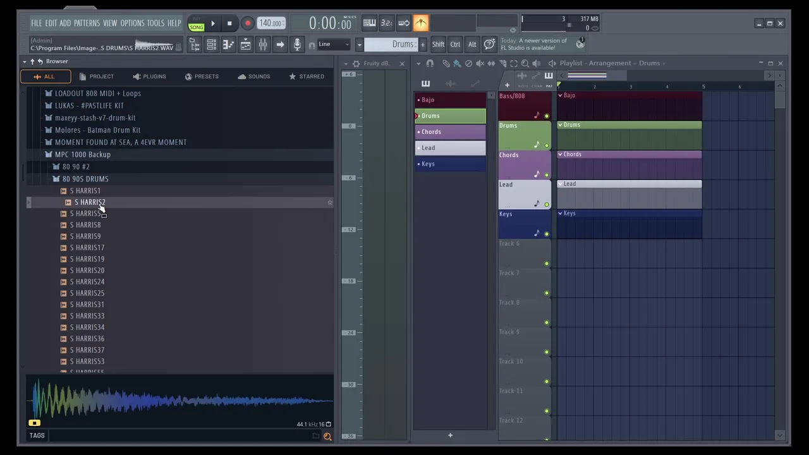Select the Zoom tool in Playlist
The height and width of the screenshot is (455, 809).
(525, 63)
